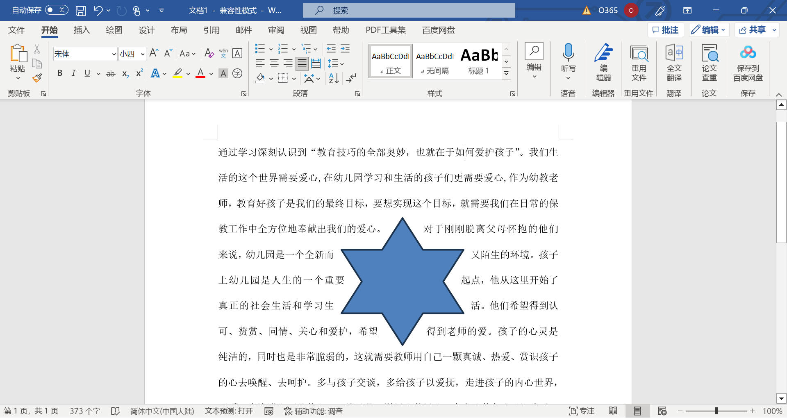Expand the styles gallery more arrow
Screen dimensions: 787x418
(507, 73)
